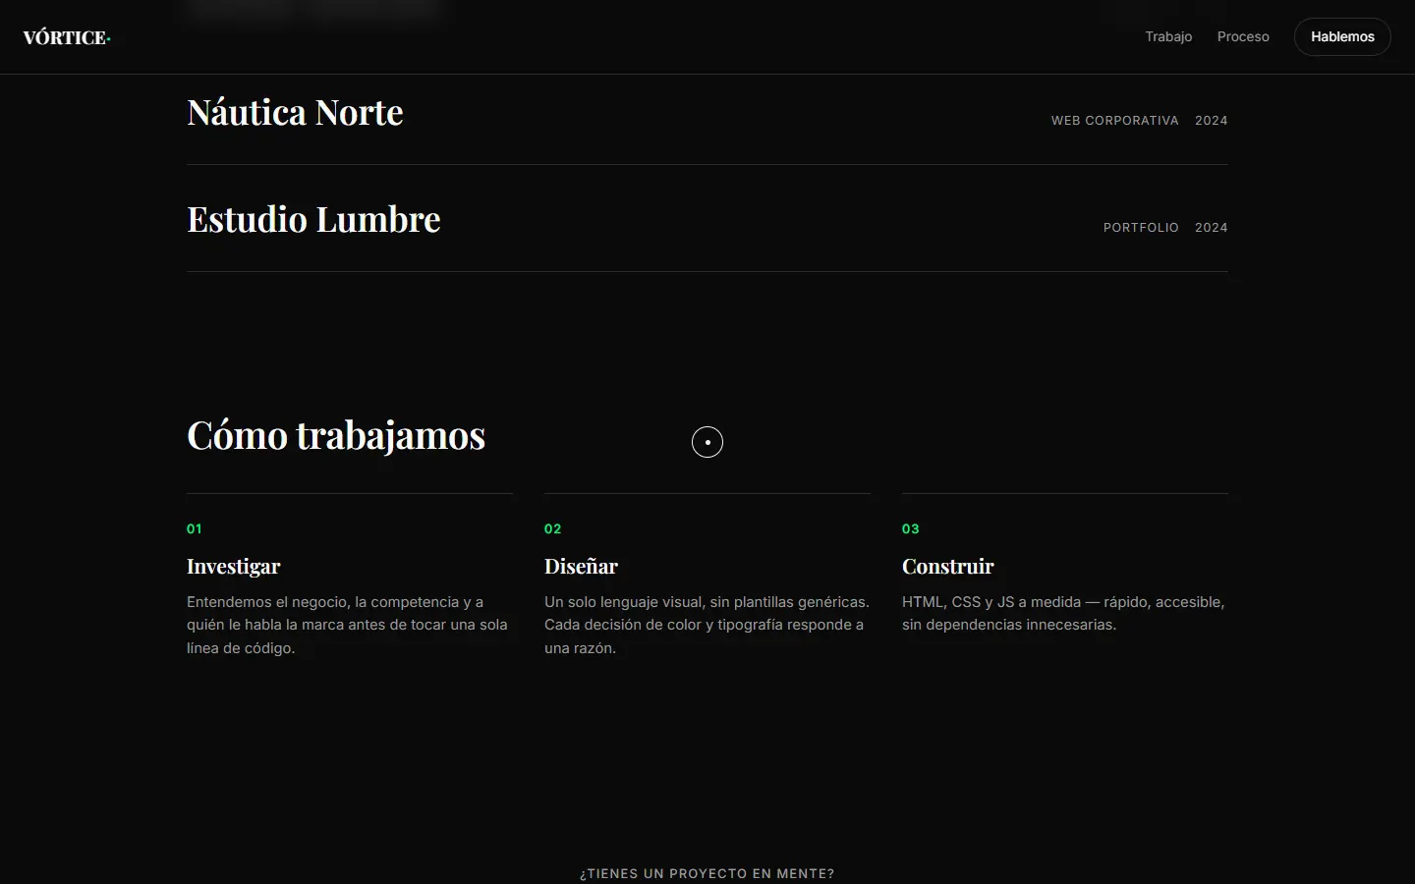Click the Investigar step title

tap(234, 566)
